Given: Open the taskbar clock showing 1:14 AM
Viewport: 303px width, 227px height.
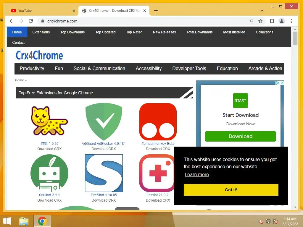Looking at the screenshot, I should pyautogui.click(x=290, y=221).
